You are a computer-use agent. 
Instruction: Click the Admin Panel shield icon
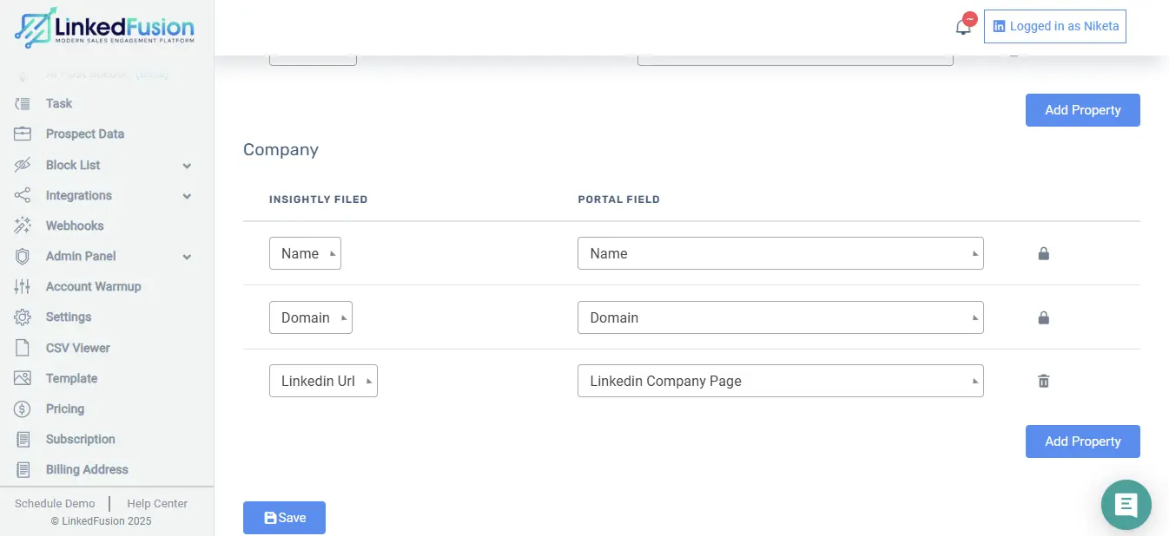(x=23, y=256)
